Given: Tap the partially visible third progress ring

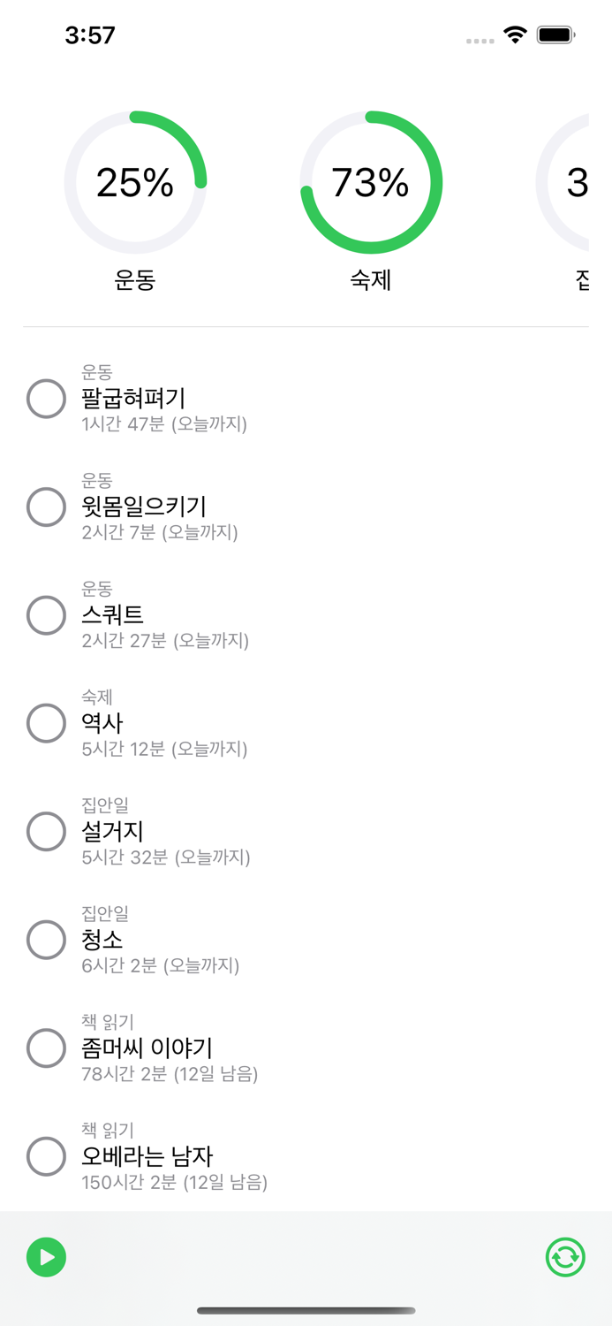Looking at the screenshot, I should point(570,183).
